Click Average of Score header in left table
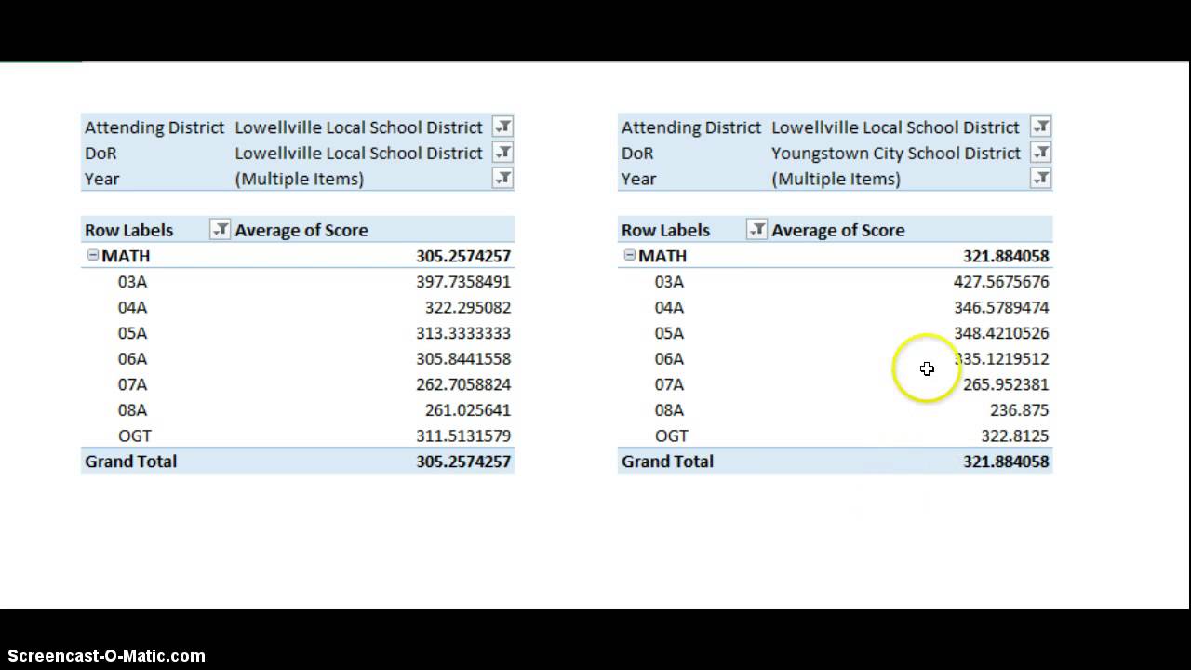The width and height of the screenshot is (1191, 670). click(x=301, y=230)
